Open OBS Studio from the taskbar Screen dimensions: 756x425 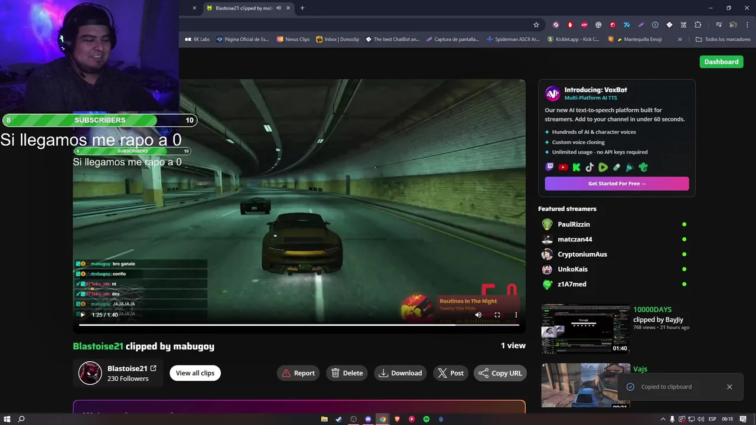coord(354,419)
